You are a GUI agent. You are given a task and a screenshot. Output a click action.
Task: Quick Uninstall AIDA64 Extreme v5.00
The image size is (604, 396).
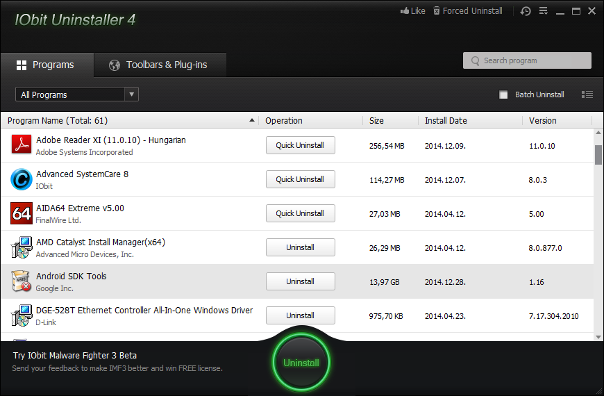click(x=300, y=213)
